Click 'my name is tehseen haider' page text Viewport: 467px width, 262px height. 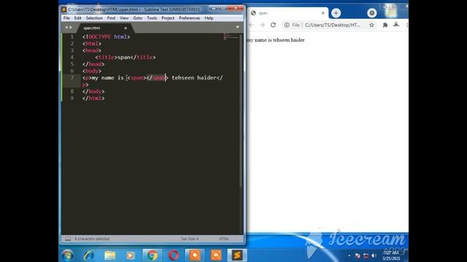[276, 40]
